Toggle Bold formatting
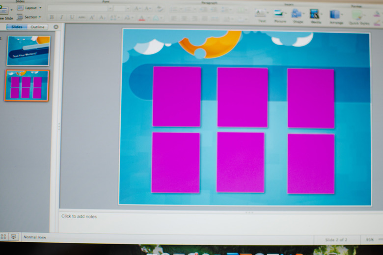This screenshot has width=383, height=255. (52, 17)
